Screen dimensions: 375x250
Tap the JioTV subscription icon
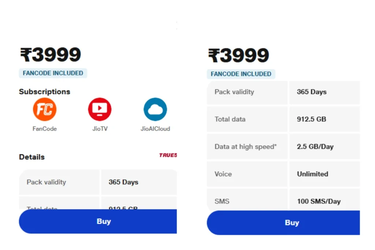coord(100,109)
